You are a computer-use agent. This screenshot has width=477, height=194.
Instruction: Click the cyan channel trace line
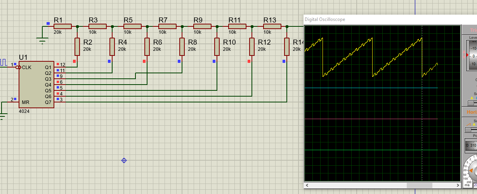point(369,88)
